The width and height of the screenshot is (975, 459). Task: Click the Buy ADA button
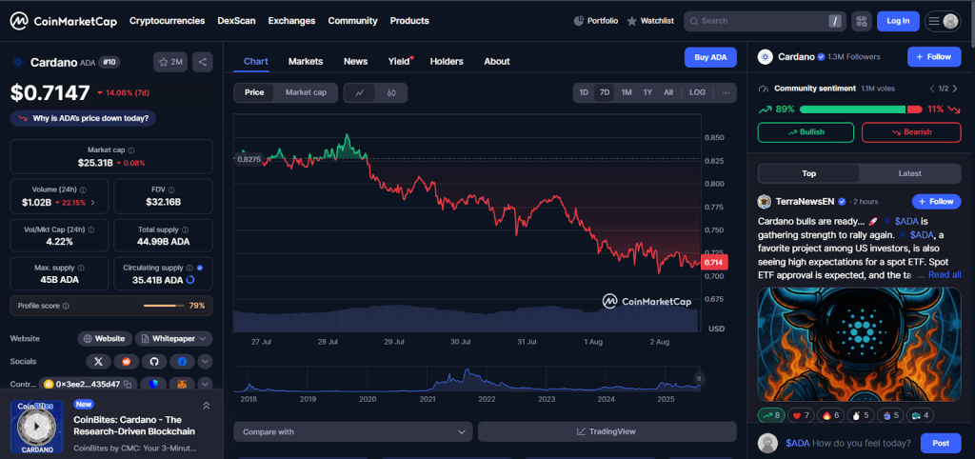pyautogui.click(x=710, y=57)
